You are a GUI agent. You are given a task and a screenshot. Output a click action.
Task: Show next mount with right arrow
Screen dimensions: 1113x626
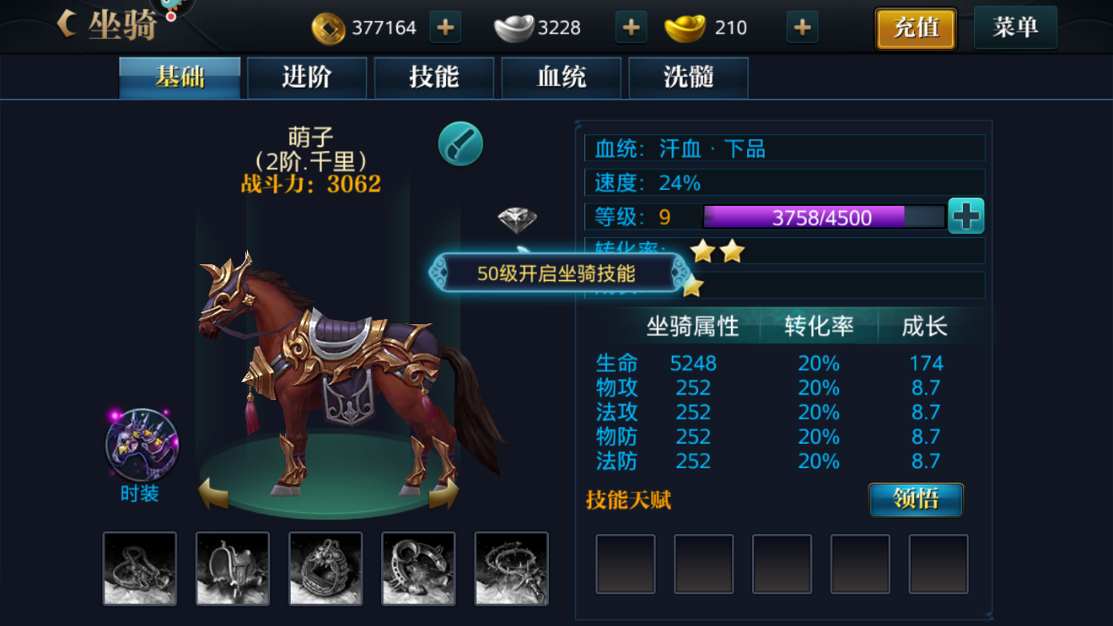[x=443, y=493]
